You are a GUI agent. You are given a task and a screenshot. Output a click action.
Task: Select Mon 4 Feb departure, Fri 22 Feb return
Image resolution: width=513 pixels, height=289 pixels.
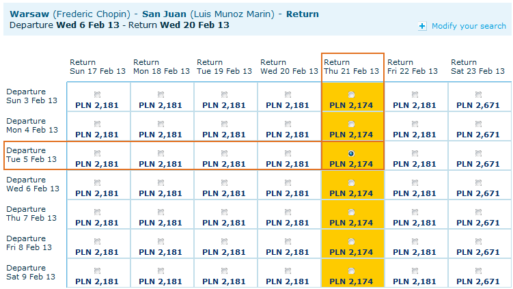tap(415, 124)
